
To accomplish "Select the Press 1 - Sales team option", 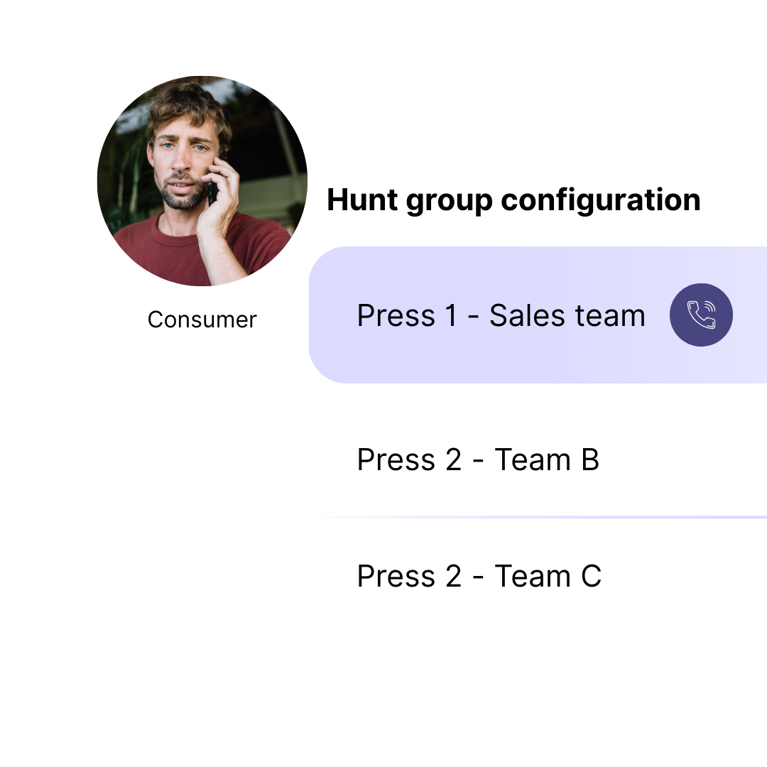I will [538, 315].
